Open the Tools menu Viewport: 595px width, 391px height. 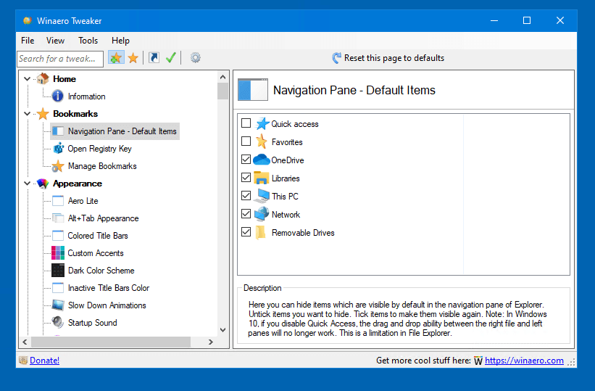[x=88, y=41]
